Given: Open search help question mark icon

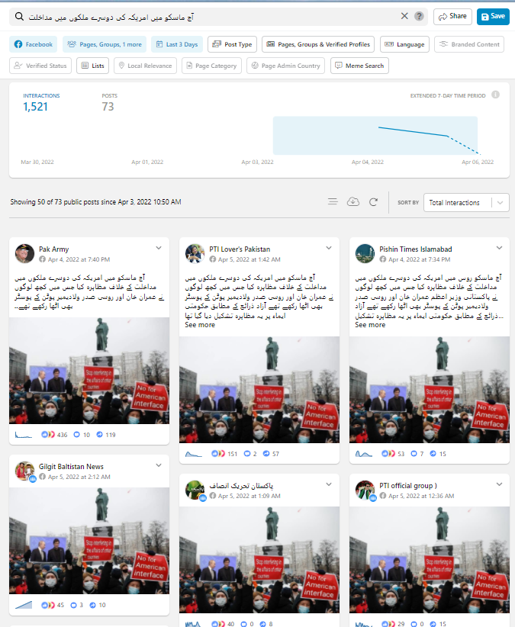Looking at the screenshot, I should point(419,16).
